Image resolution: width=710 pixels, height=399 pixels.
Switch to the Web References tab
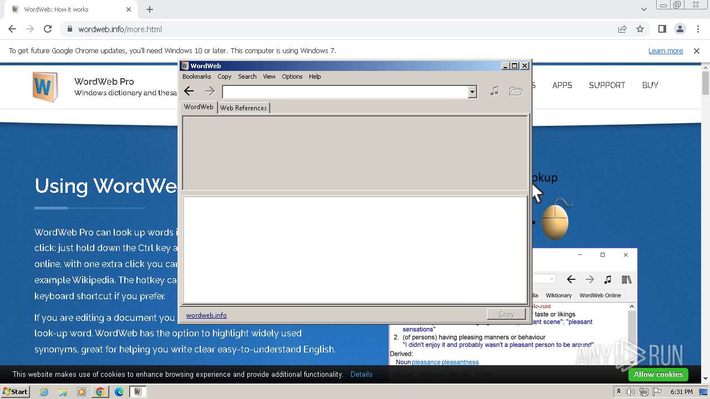point(244,108)
